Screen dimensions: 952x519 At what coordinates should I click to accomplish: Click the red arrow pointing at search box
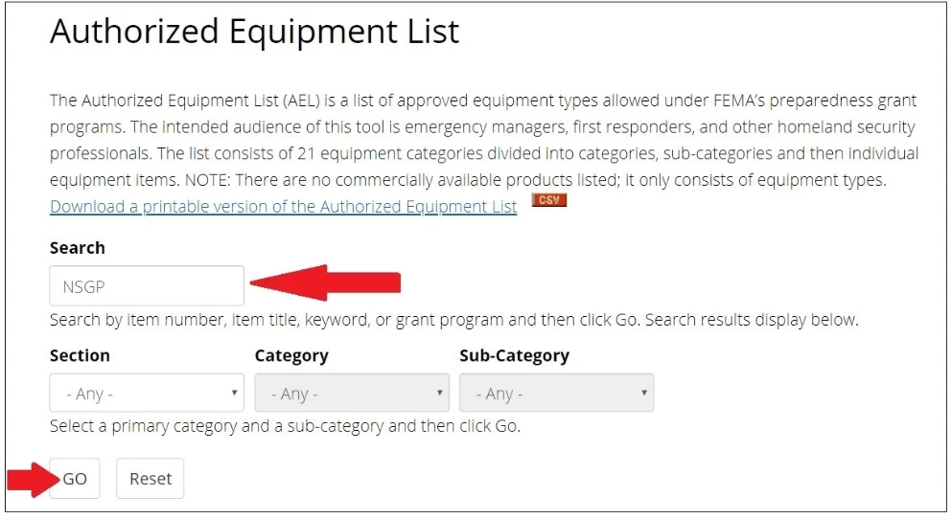point(325,282)
